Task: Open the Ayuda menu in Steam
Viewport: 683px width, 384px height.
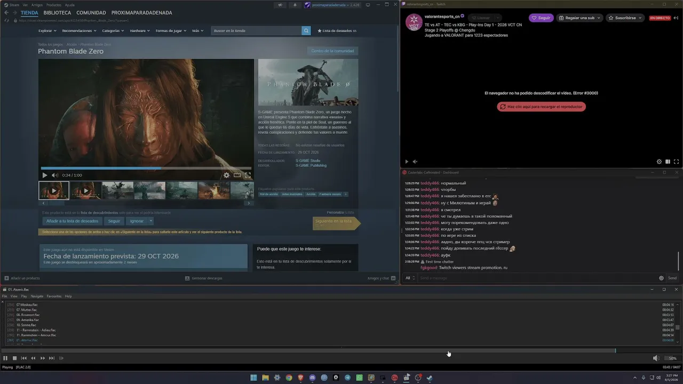Action: pyautogui.click(x=70, y=5)
